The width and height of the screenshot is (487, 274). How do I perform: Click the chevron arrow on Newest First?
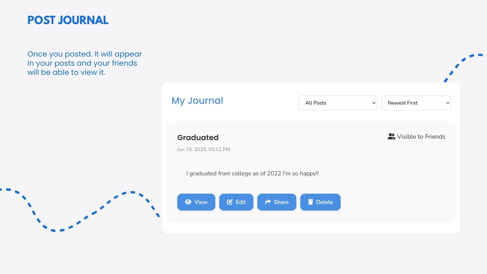tap(448, 103)
